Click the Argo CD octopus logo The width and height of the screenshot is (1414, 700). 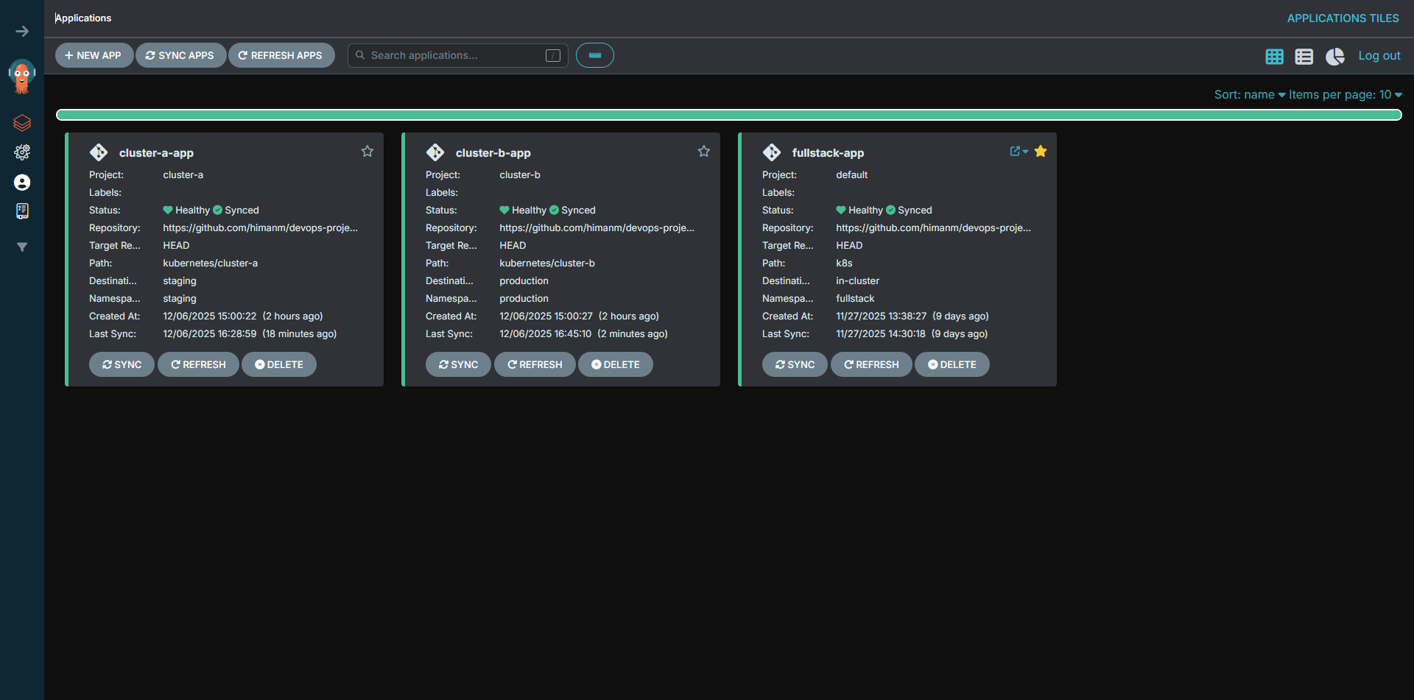(x=21, y=76)
